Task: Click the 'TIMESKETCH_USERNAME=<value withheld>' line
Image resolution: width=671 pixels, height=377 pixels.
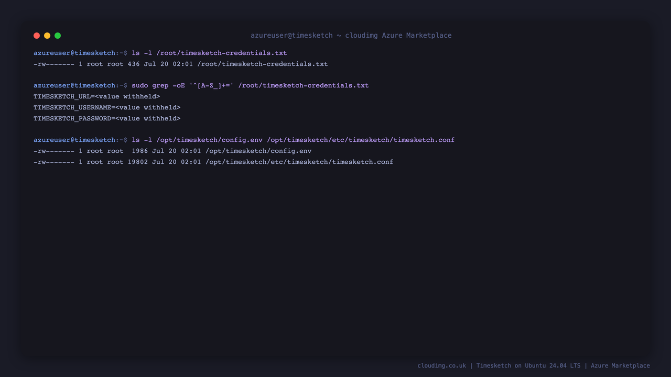Action: pyautogui.click(x=107, y=107)
